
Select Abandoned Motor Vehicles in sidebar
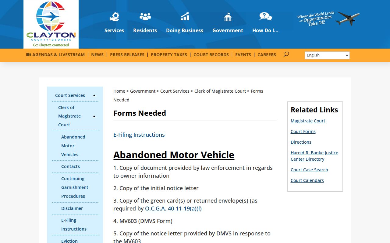tap(73, 146)
